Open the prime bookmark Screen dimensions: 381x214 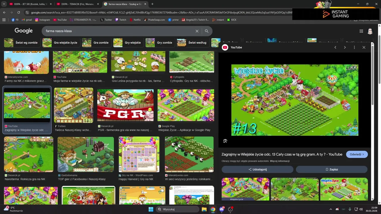pyautogui.click(x=173, y=20)
